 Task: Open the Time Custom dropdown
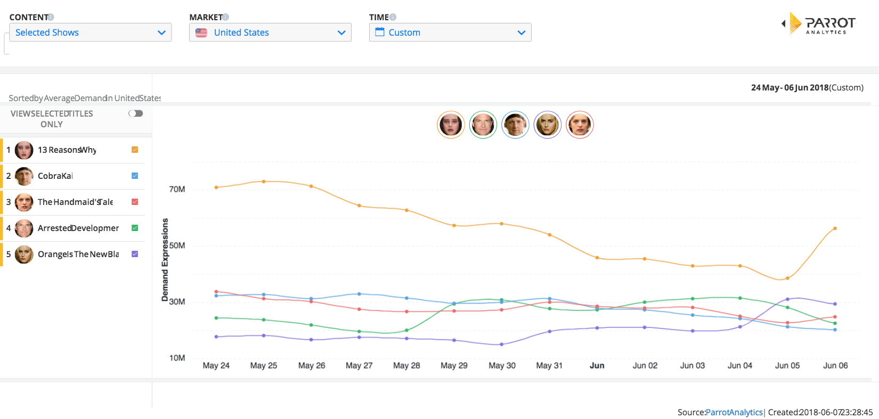coord(450,32)
